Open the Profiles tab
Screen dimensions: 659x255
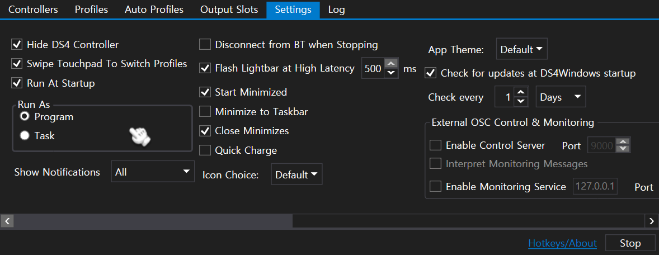91,10
